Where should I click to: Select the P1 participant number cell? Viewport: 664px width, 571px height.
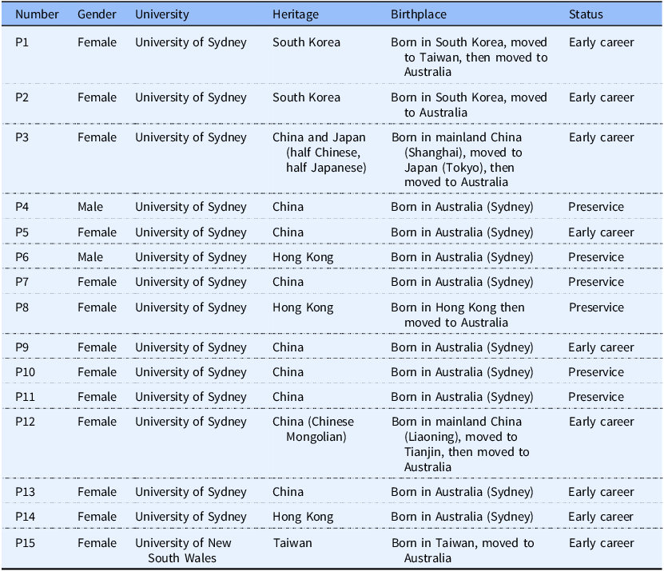pyautogui.click(x=22, y=42)
